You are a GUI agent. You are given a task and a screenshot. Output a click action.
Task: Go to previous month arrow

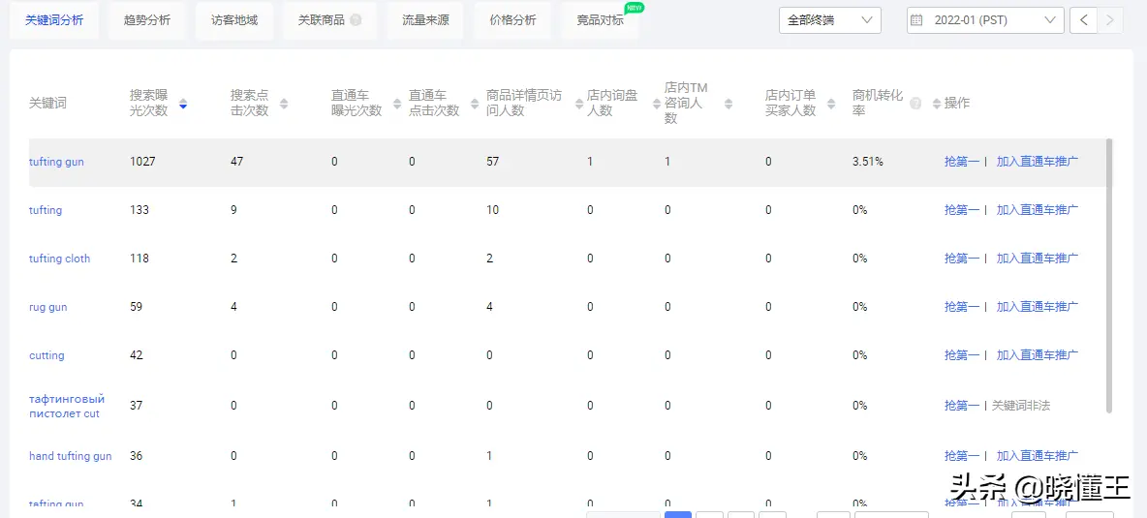tap(1083, 20)
